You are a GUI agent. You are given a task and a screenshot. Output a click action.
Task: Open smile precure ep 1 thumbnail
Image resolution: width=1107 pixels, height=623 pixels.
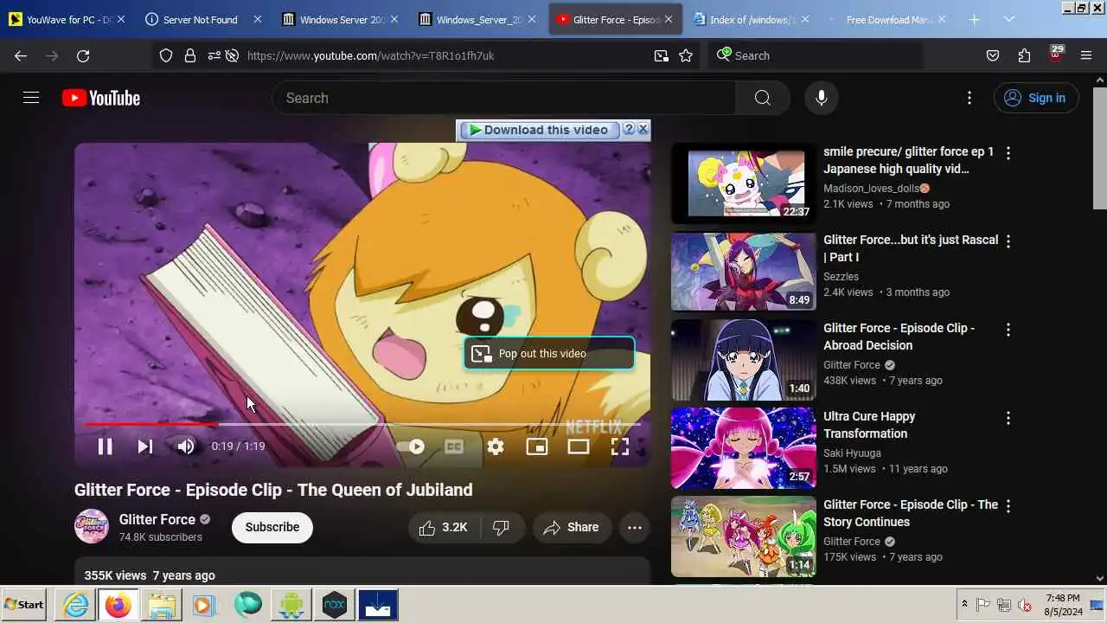(x=744, y=183)
